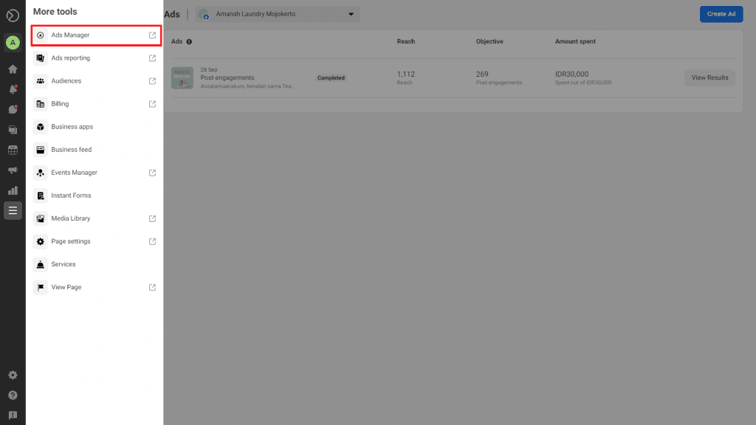The width and height of the screenshot is (756, 425).
Task: Open Page settings entry
Action: pyautogui.click(x=96, y=241)
